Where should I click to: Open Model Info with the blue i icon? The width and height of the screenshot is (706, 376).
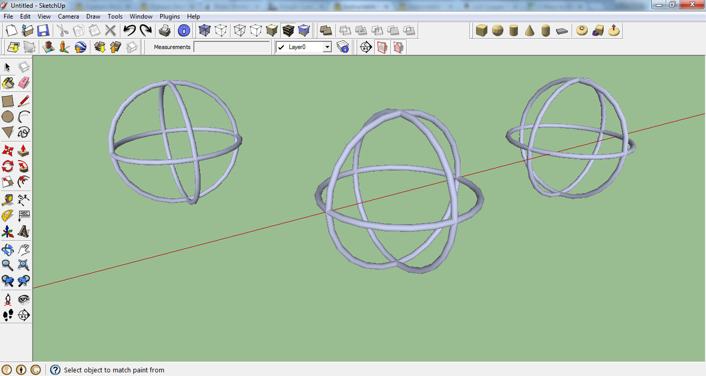click(x=184, y=30)
